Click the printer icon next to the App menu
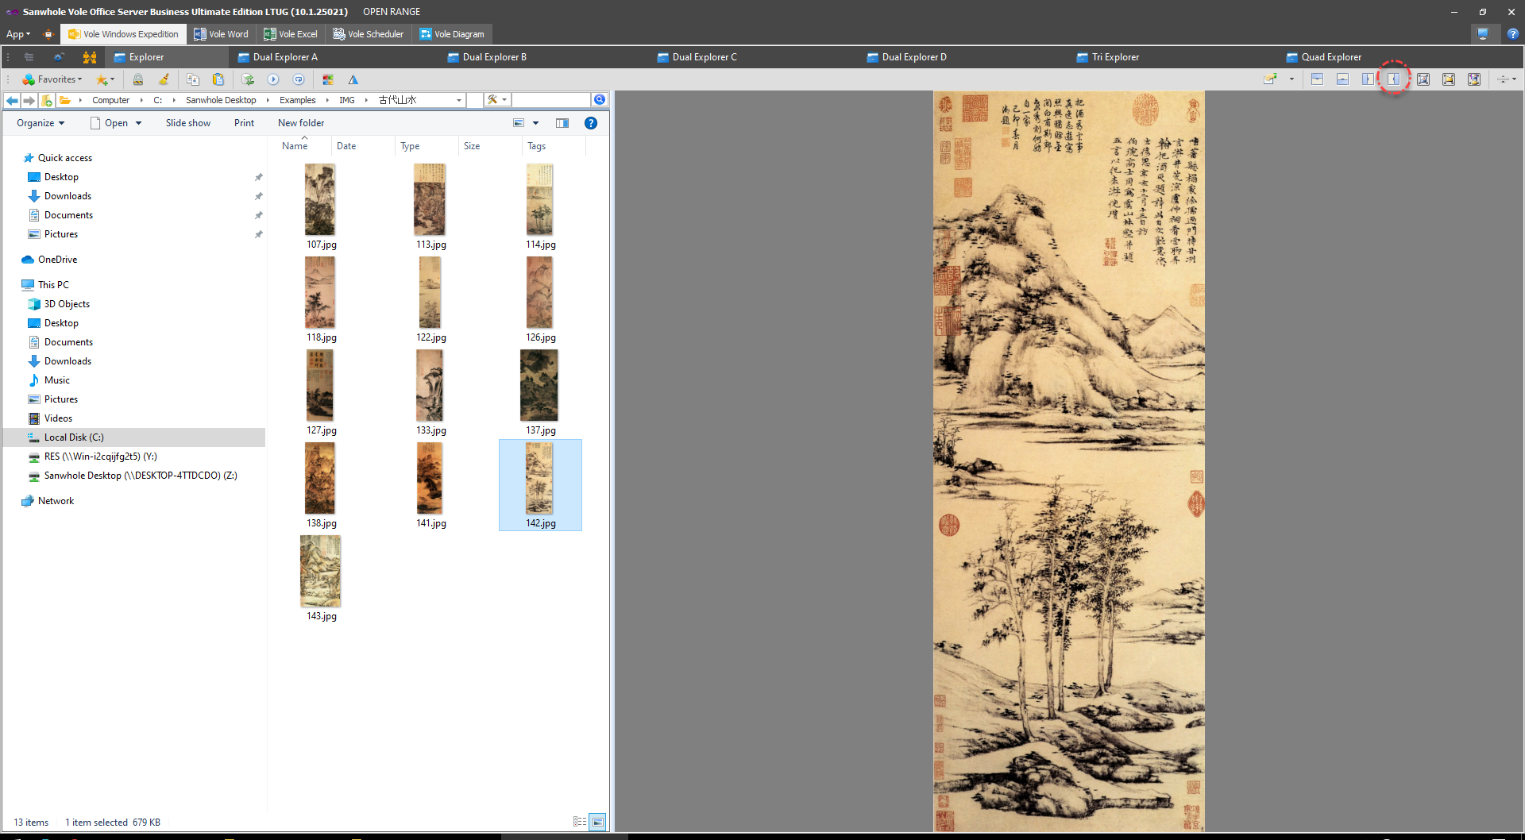The width and height of the screenshot is (1525, 840). pyautogui.click(x=48, y=34)
